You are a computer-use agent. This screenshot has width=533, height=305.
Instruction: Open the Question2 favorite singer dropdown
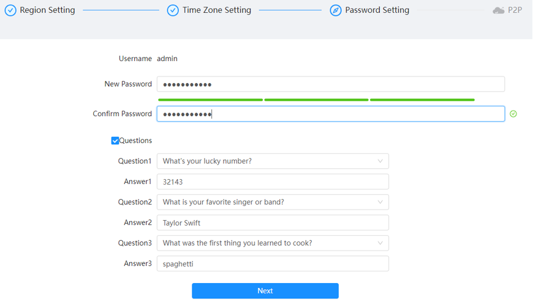273,202
